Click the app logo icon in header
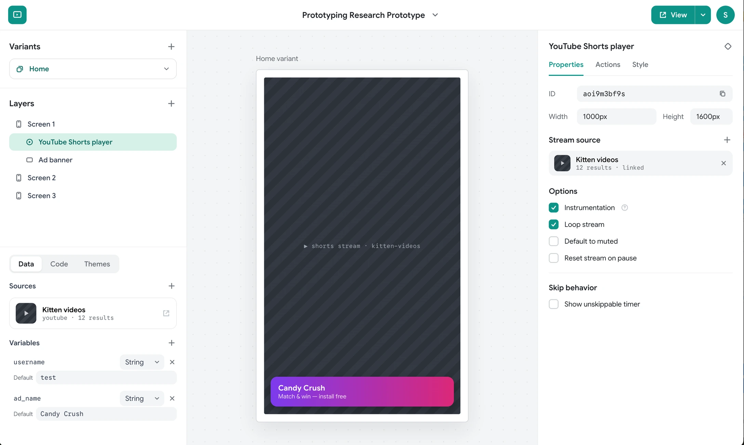 [17, 15]
